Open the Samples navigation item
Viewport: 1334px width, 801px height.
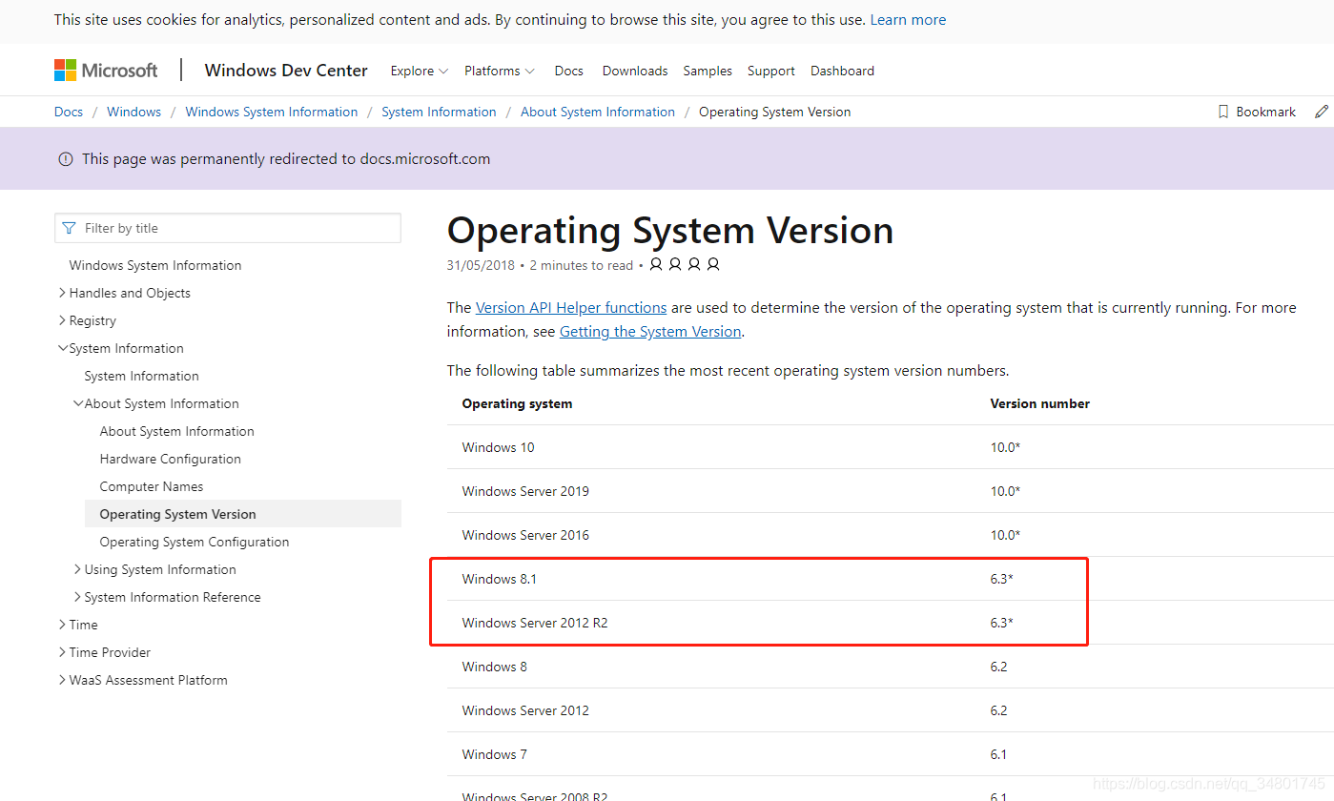708,71
